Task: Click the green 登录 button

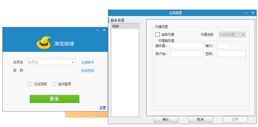Action: pos(54,99)
